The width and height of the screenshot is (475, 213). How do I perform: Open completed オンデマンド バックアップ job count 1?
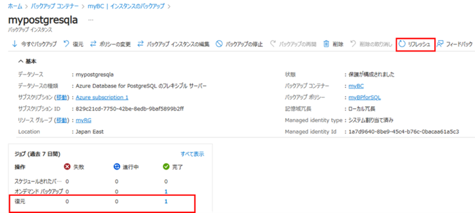166,192
